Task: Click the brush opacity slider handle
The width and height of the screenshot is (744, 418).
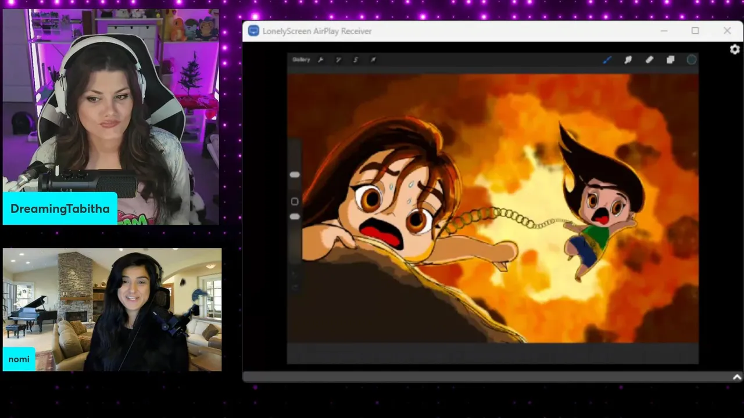Action: [x=295, y=217]
